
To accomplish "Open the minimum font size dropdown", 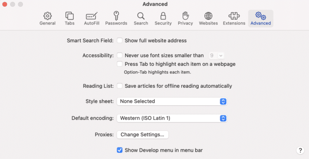I will pyautogui.click(x=217, y=56).
